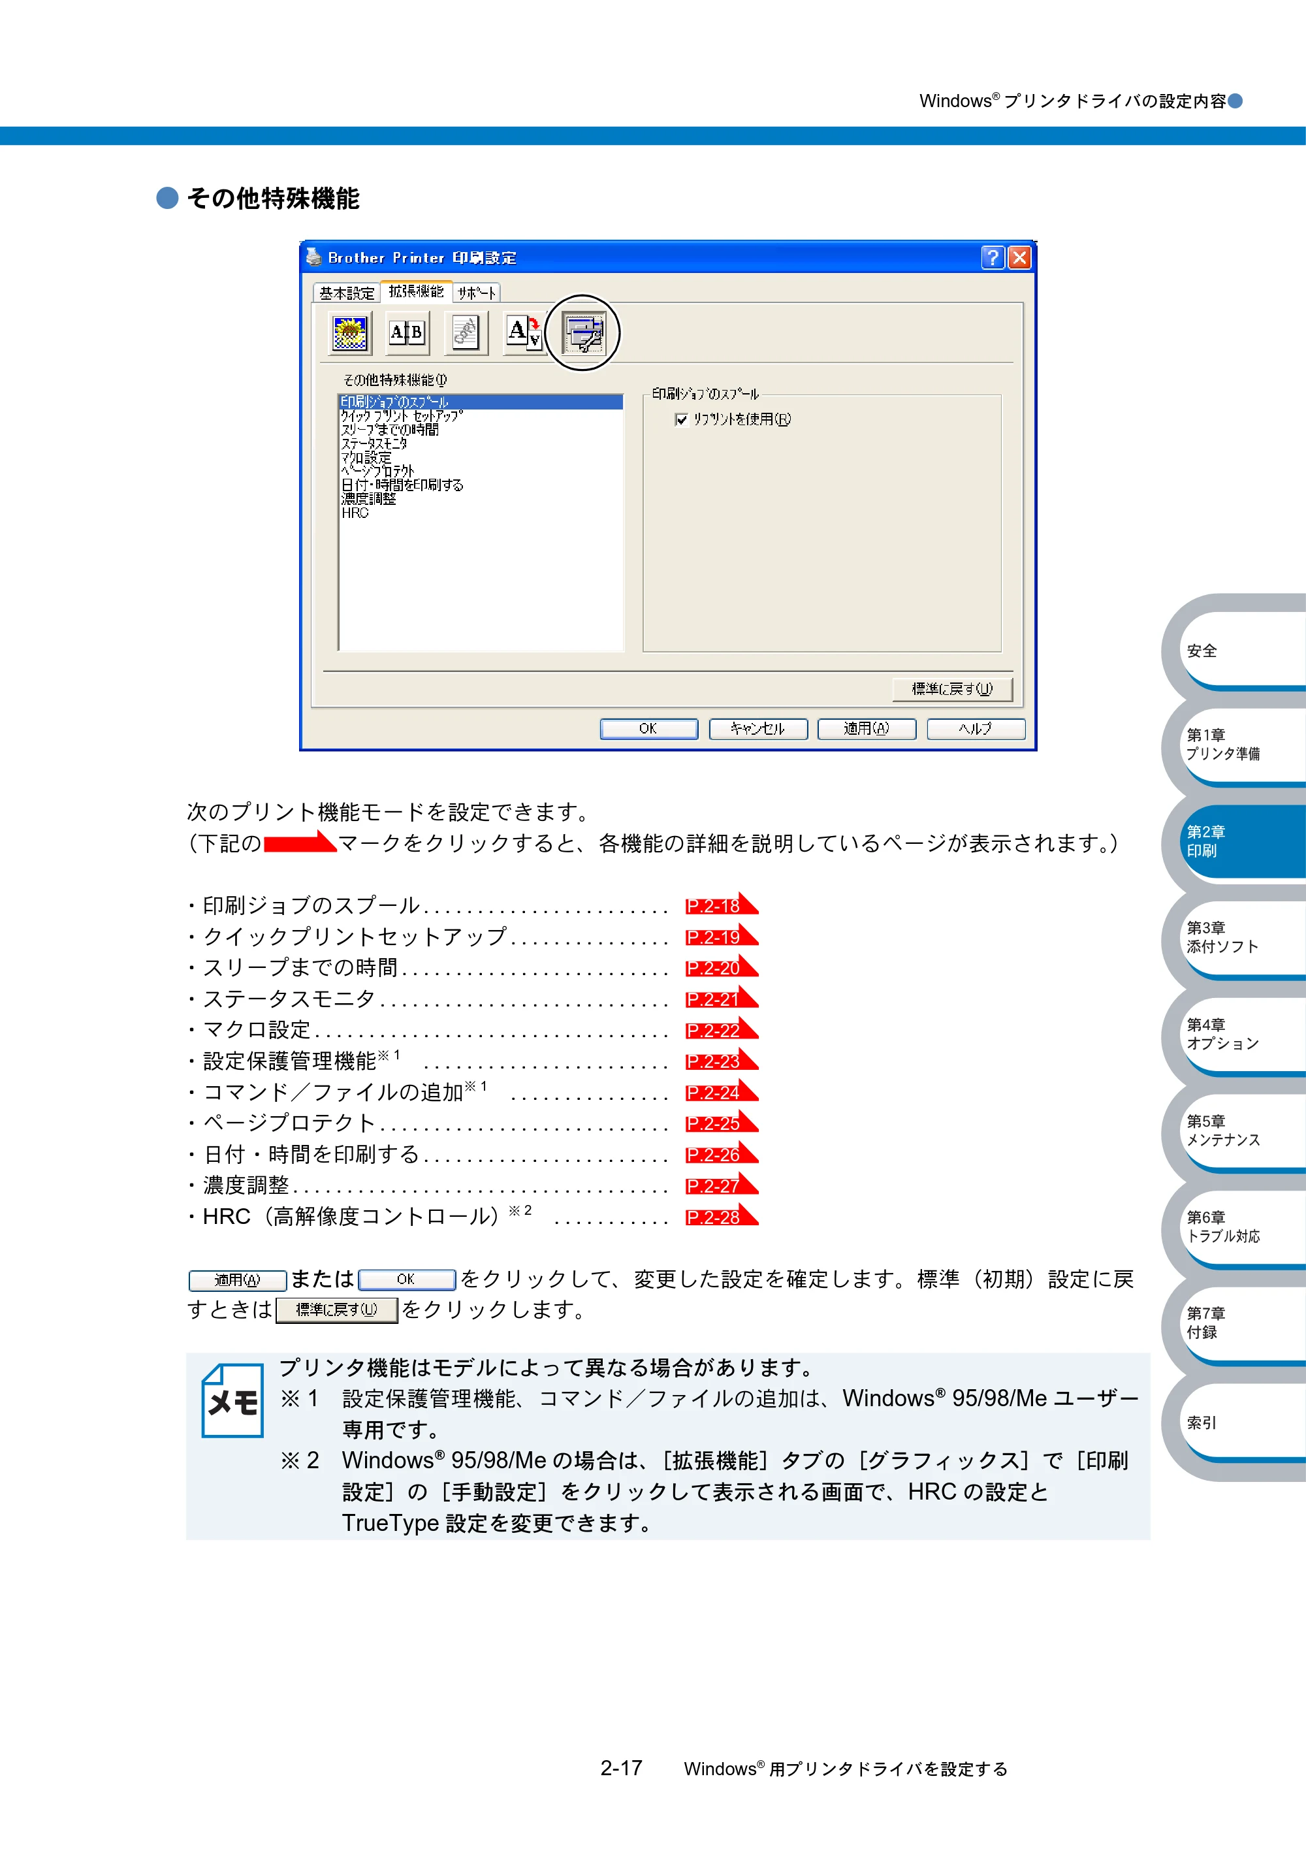Open page link P.2-25

(x=722, y=1123)
